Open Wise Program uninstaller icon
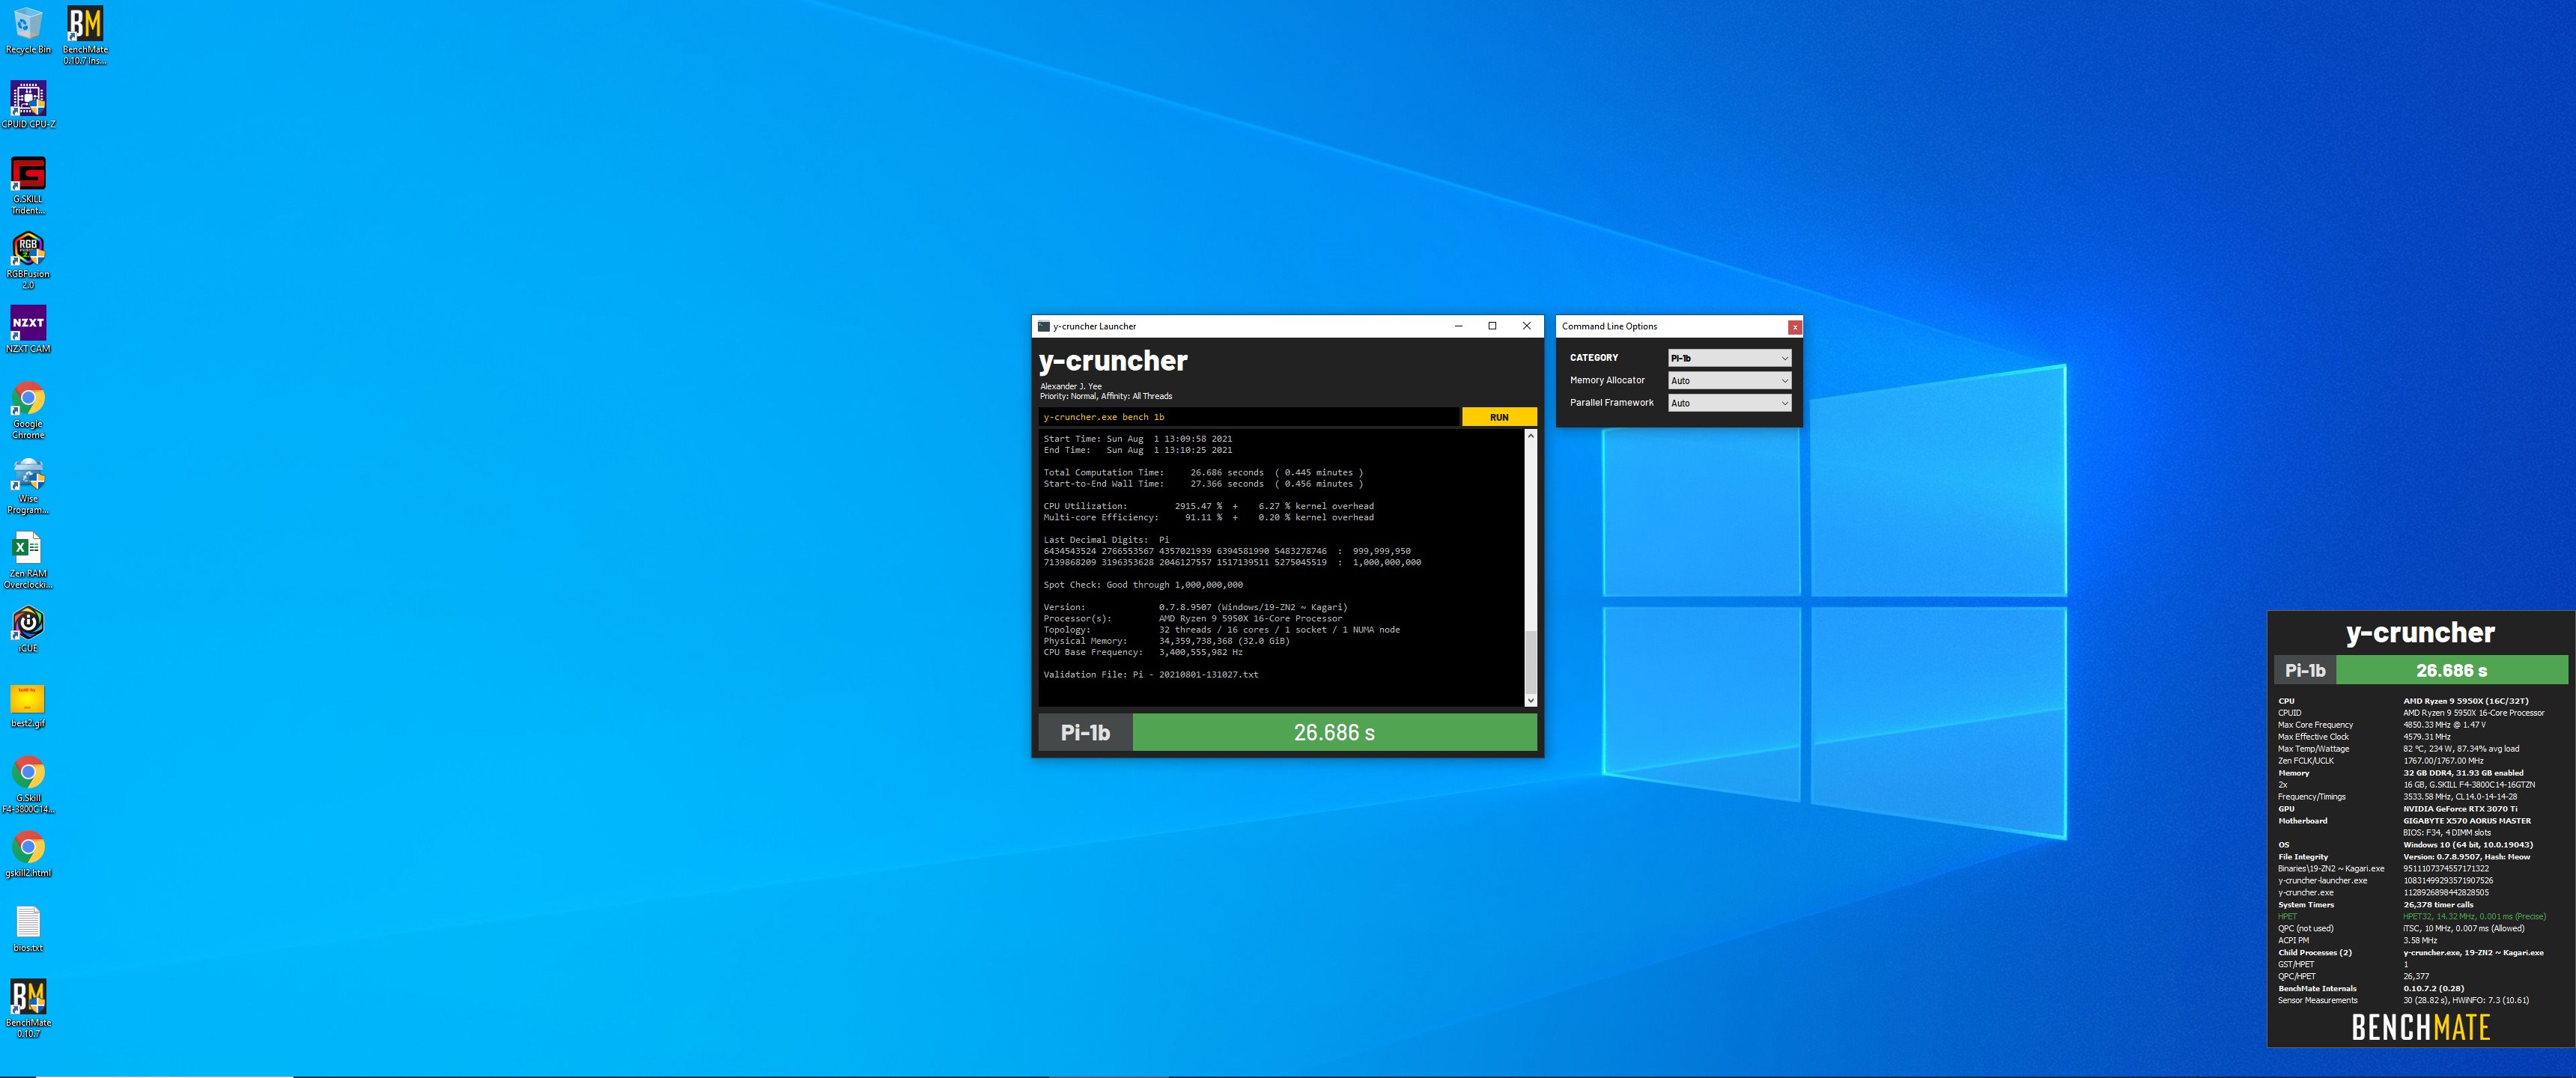The width and height of the screenshot is (2576, 1078). [28, 486]
